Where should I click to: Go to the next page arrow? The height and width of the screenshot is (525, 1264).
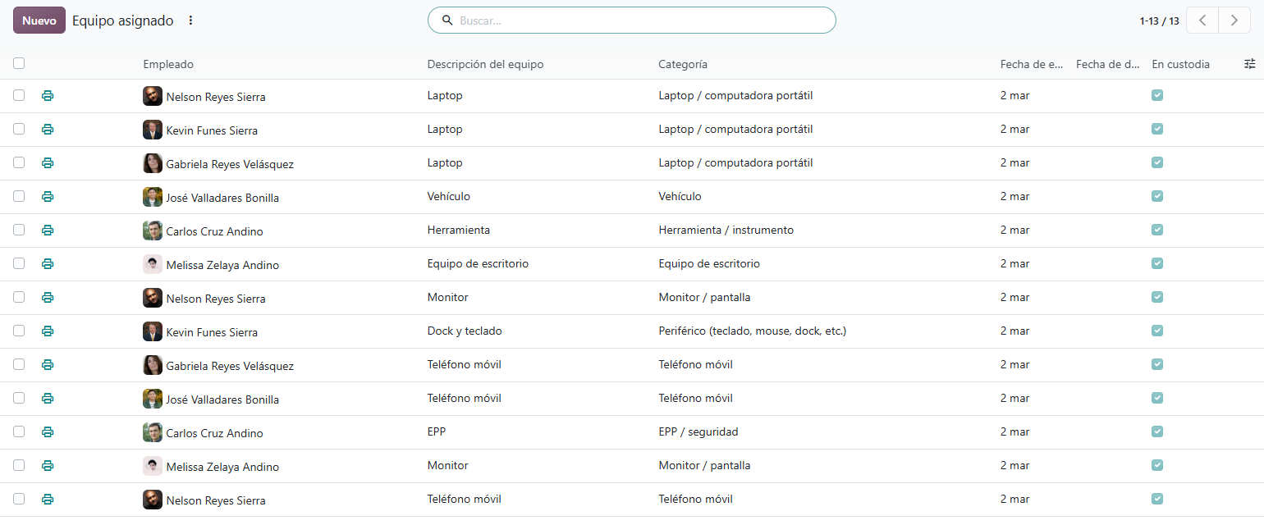1234,21
